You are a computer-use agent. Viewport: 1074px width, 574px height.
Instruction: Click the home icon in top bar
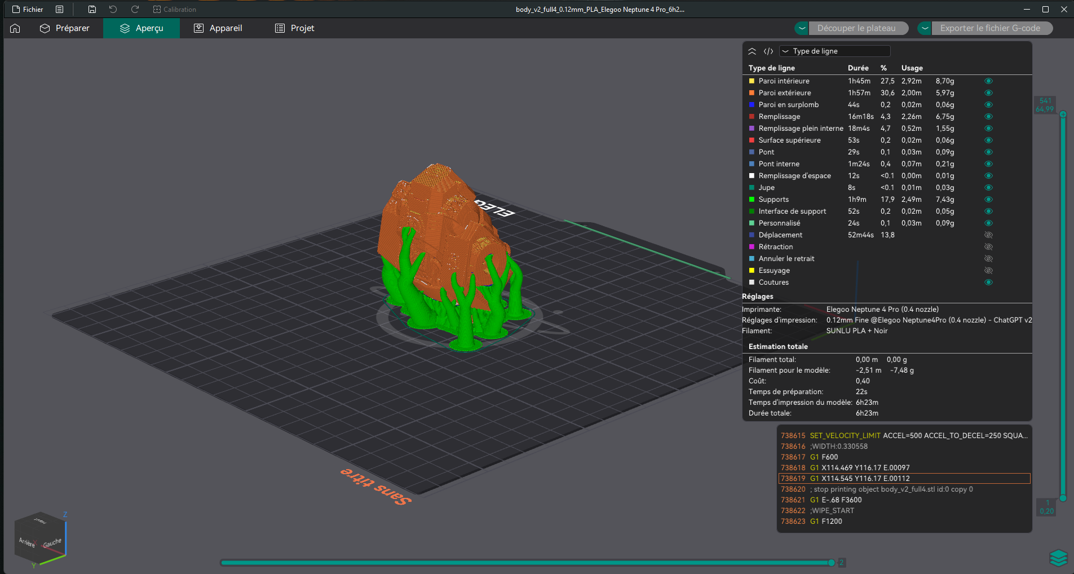pyautogui.click(x=15, y=28)
